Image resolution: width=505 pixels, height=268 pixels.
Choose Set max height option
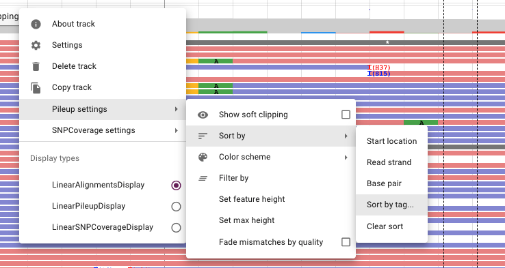pos(271,220)
